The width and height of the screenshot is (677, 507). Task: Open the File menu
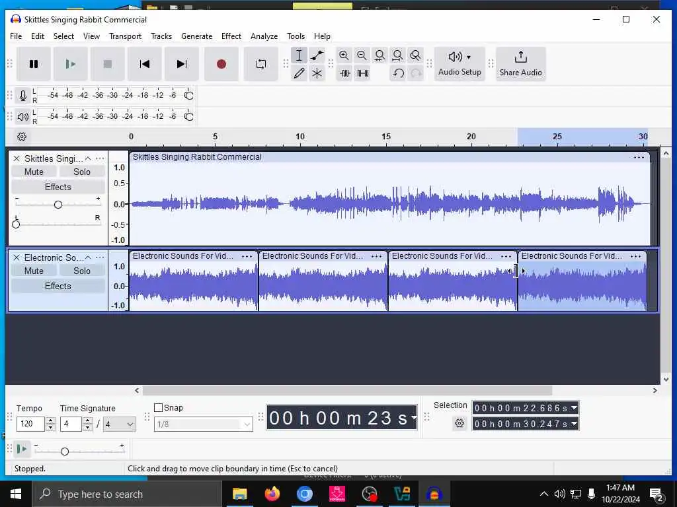16,36
